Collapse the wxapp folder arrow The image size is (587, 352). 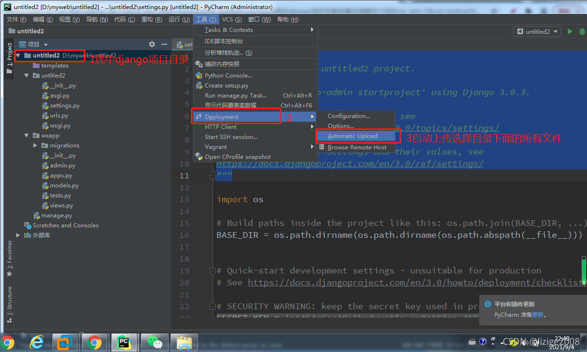27,136
